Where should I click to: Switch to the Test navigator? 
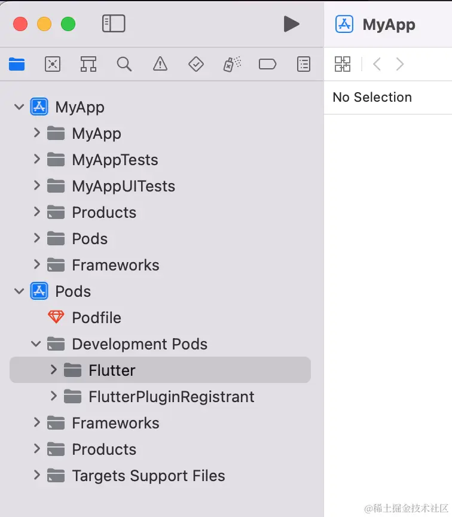click(x=196, y=64)
